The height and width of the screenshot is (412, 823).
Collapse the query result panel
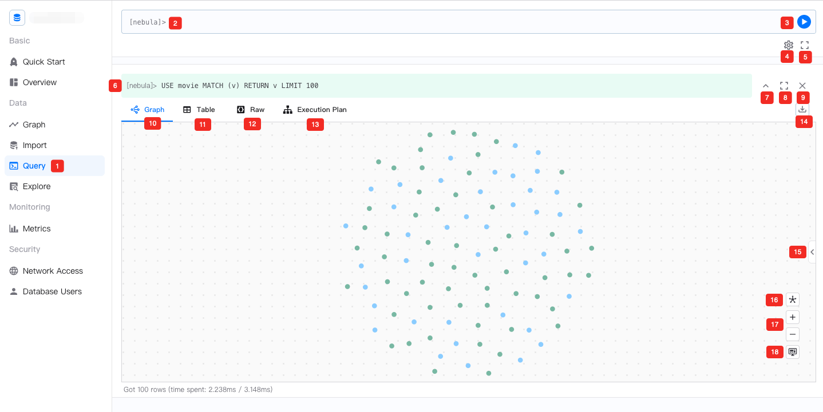point(766,86)
